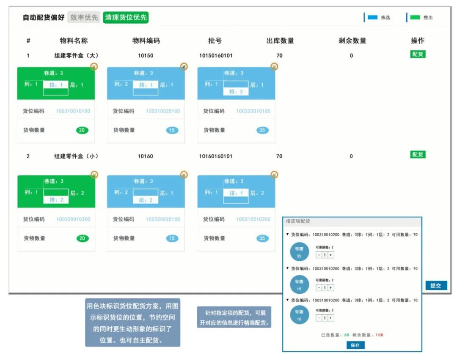Click the blue 拣选 legend swatch
The image size is (457, 355).
(372, 17)
